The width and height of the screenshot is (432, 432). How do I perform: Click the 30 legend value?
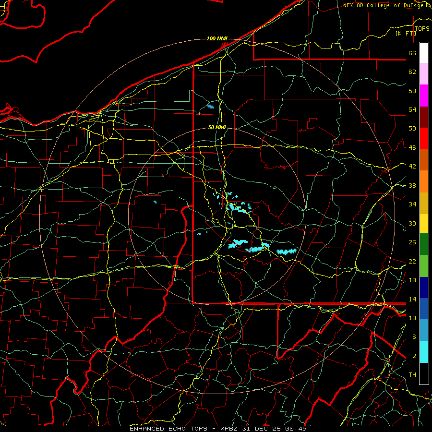(412, 223)
